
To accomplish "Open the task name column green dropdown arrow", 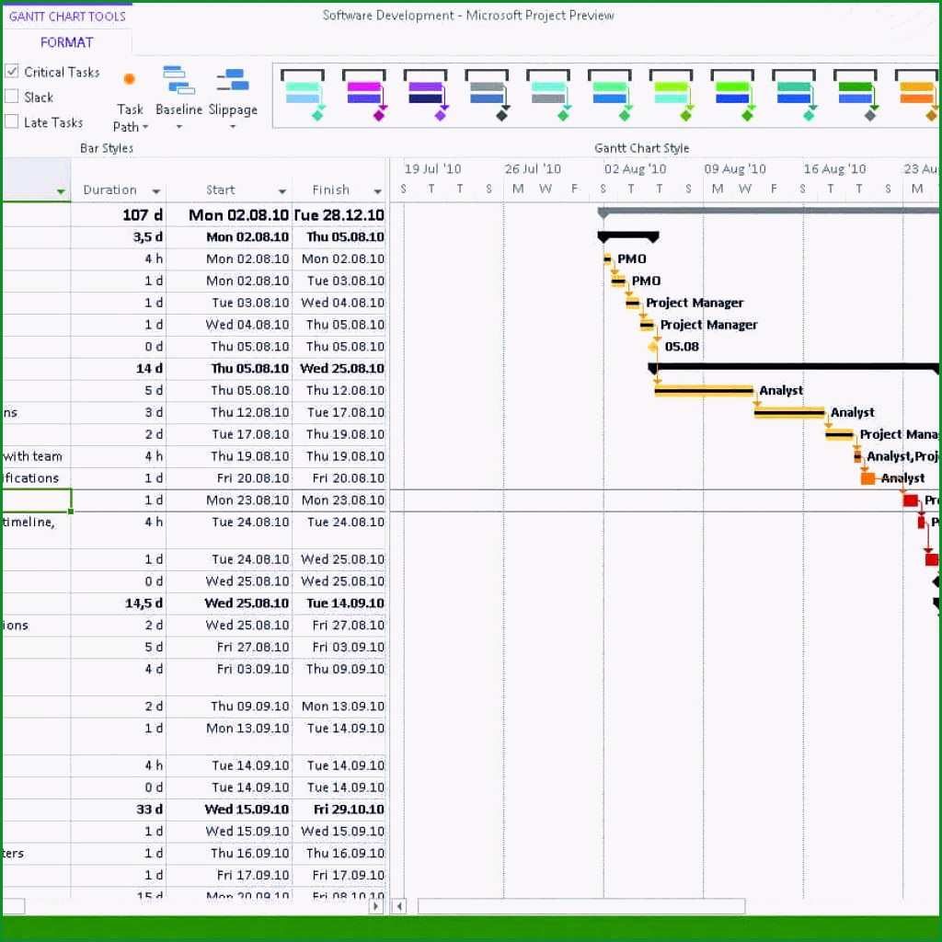I will (61, 191).
